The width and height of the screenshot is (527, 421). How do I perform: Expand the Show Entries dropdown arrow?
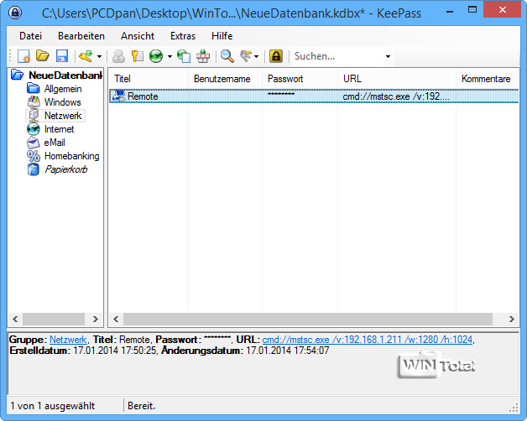pyautogui.click(x=257, y=56)
